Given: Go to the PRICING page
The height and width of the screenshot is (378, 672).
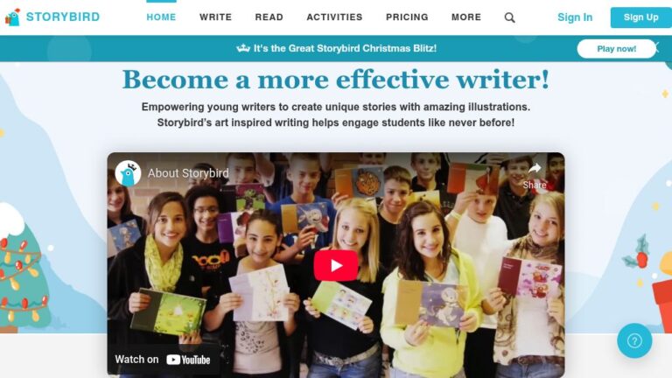Looking at the screenshot, I should 407,17.
